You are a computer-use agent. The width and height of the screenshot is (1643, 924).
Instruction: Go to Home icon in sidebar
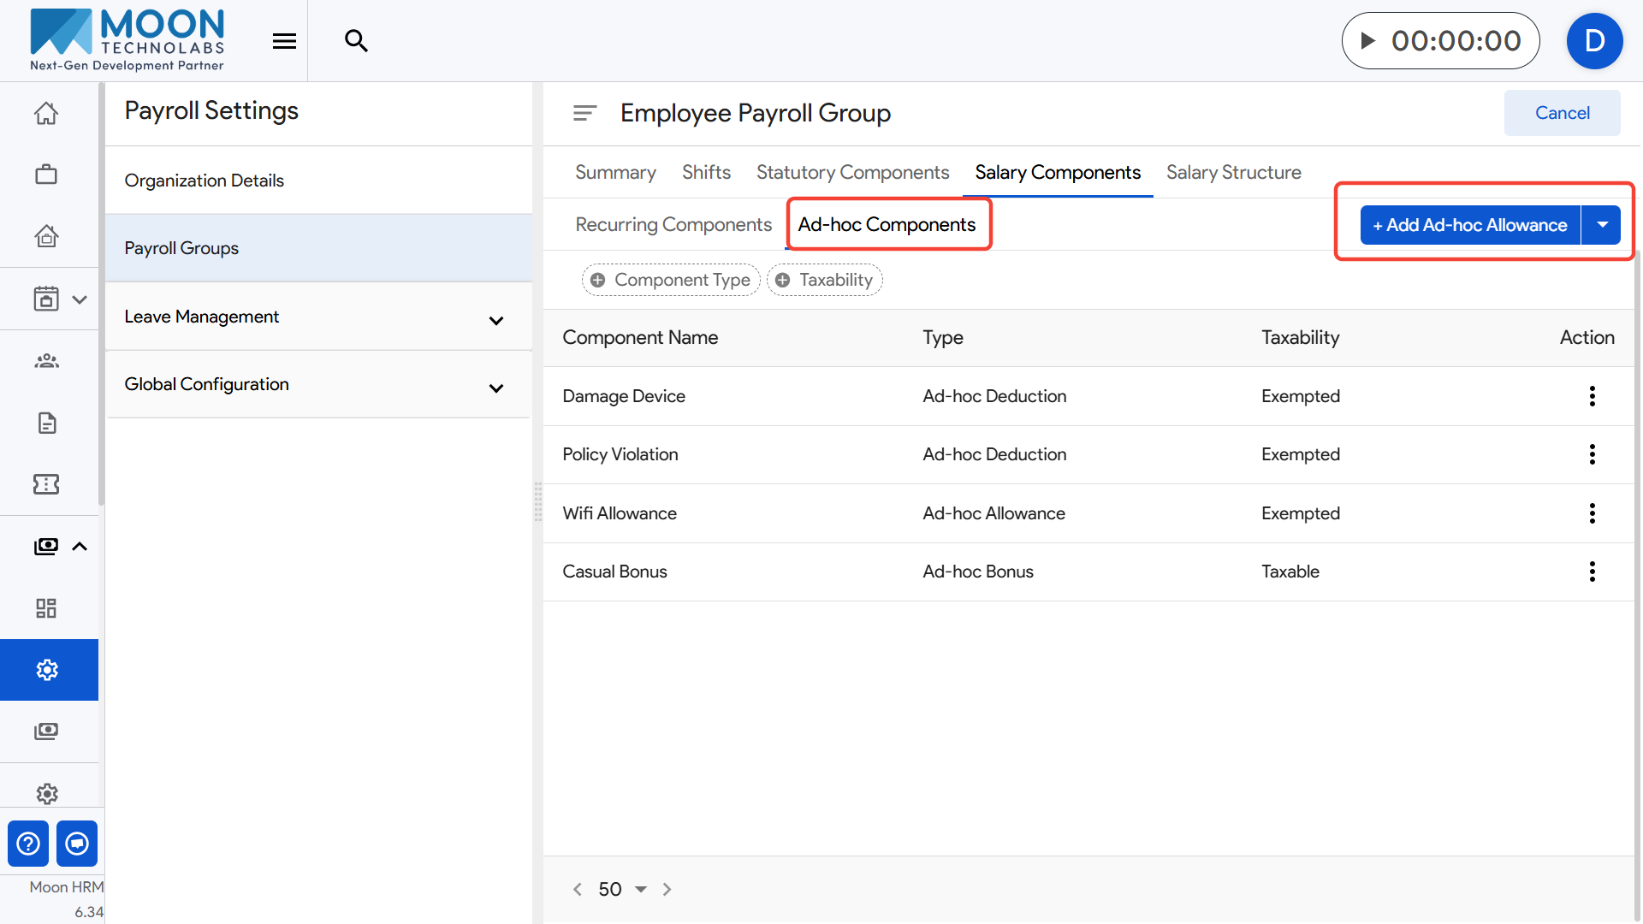coord(46,113)
